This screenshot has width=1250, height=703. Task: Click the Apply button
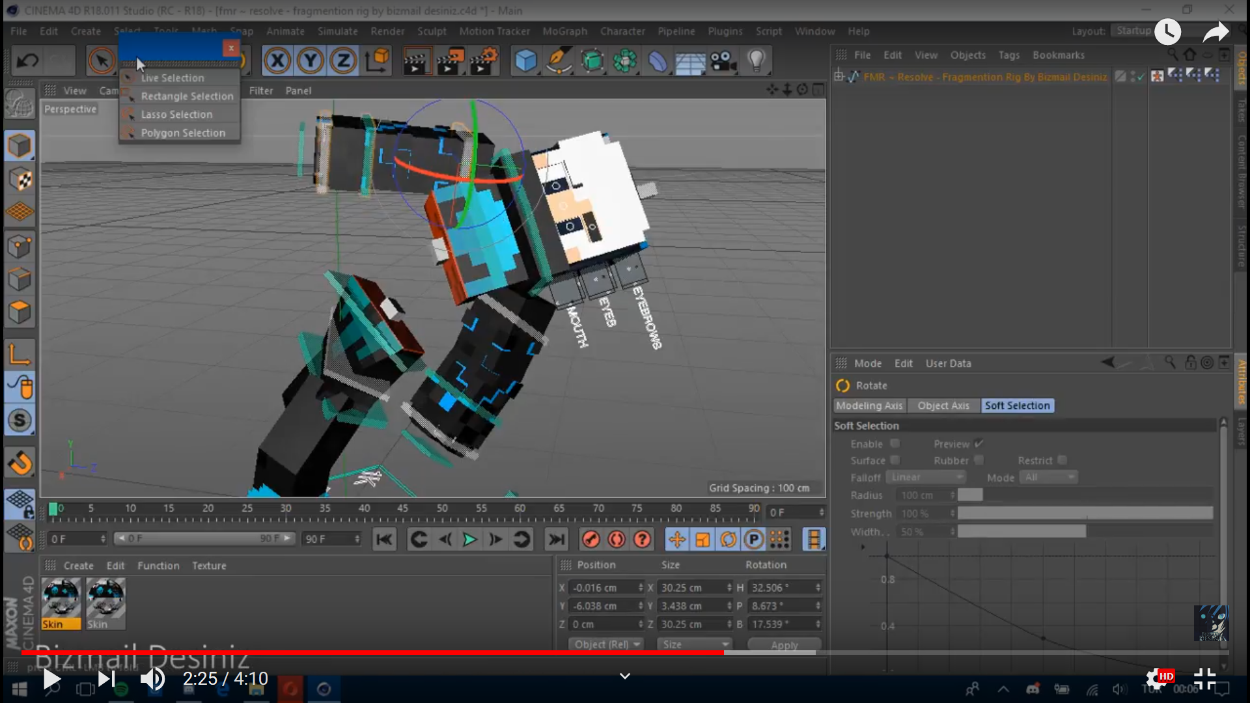pyautogui.click(x=784, y=644)
